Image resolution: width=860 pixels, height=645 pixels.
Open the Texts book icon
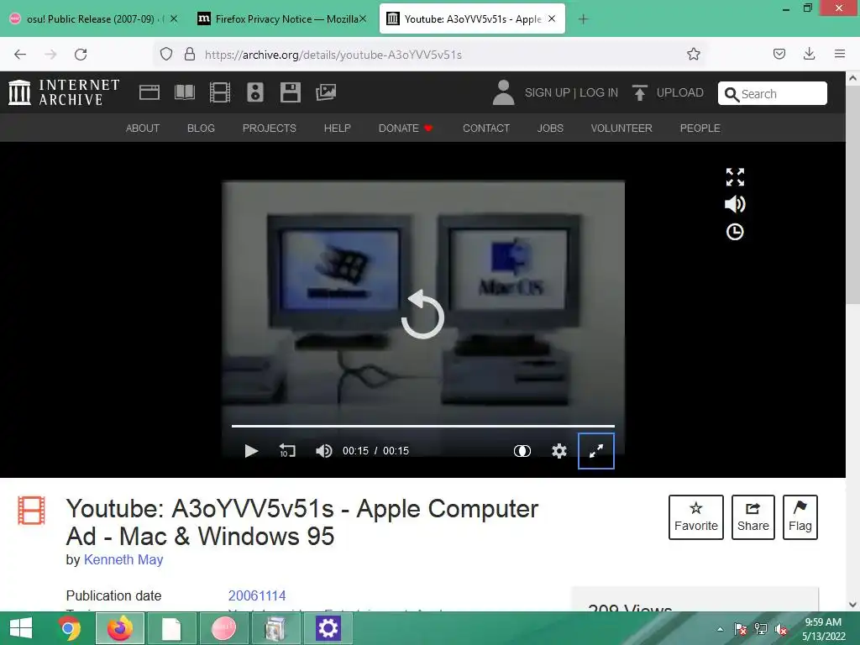point(184,92)
